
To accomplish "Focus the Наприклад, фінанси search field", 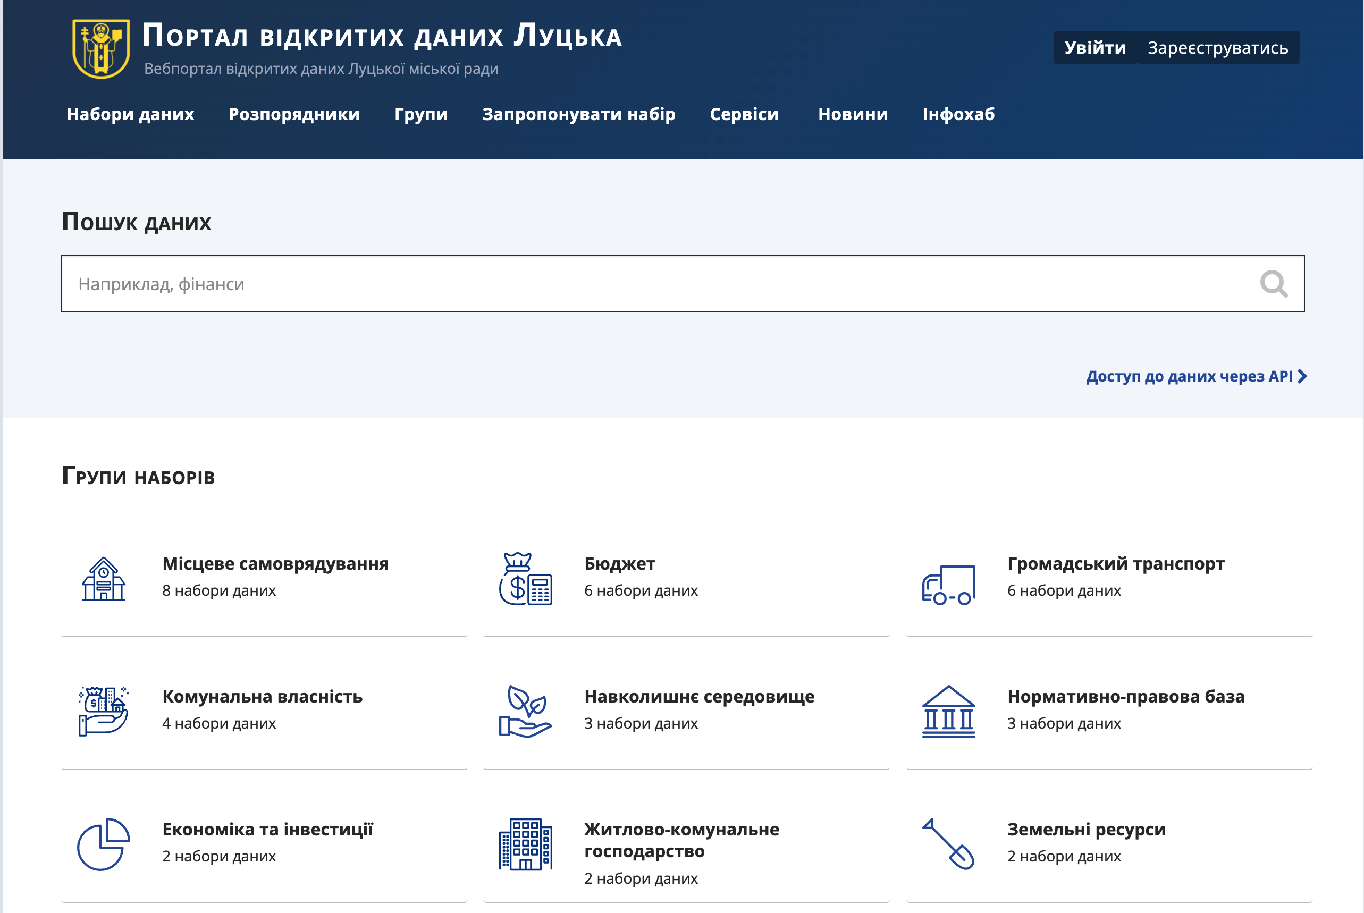I will click(x=683, y=284).
